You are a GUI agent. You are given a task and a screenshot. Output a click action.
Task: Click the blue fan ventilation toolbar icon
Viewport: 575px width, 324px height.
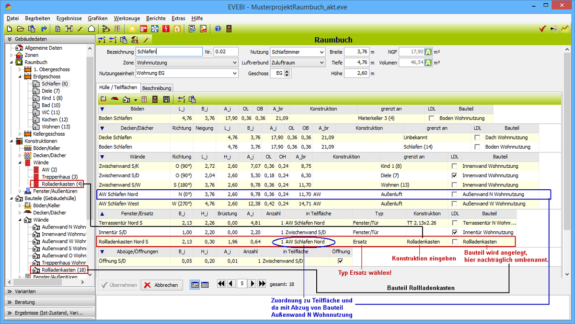click(154, 29)
